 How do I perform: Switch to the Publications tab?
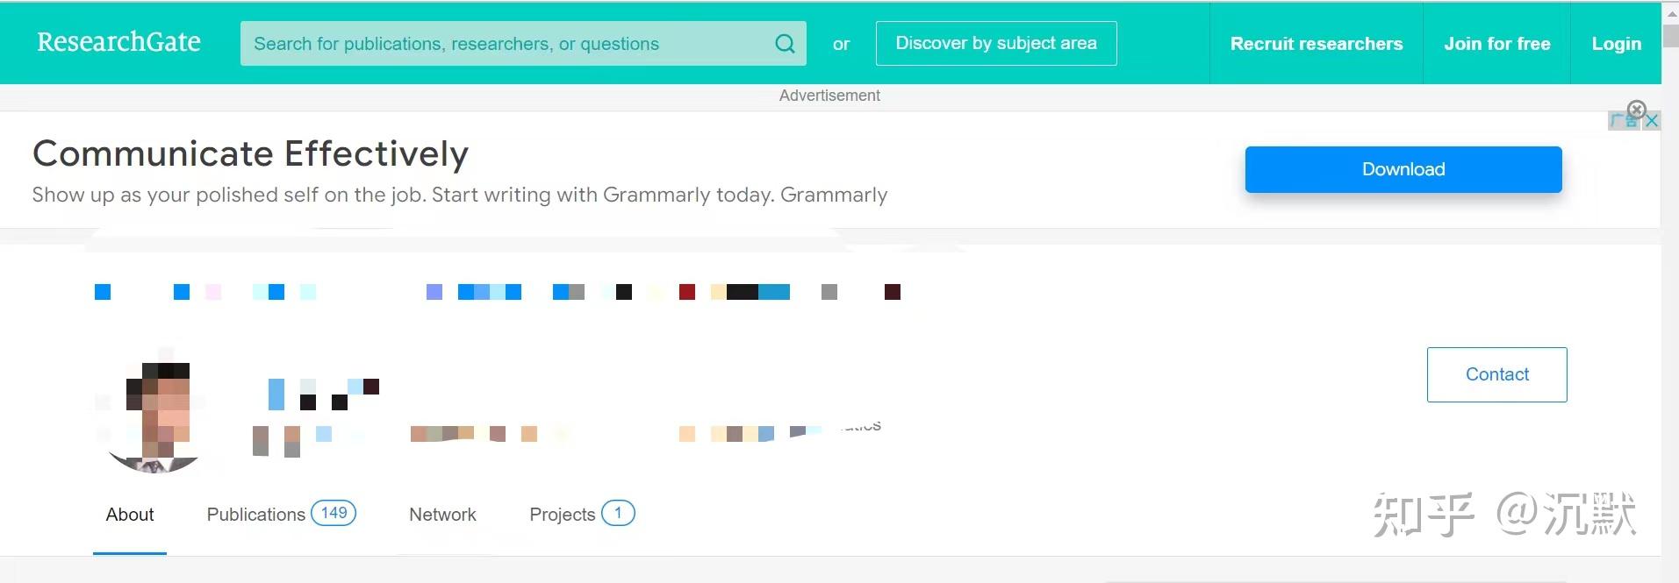coord(255,515)
